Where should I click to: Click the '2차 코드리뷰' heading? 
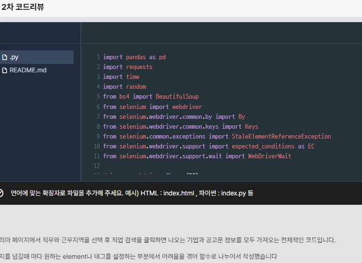(x=23, y=8)
